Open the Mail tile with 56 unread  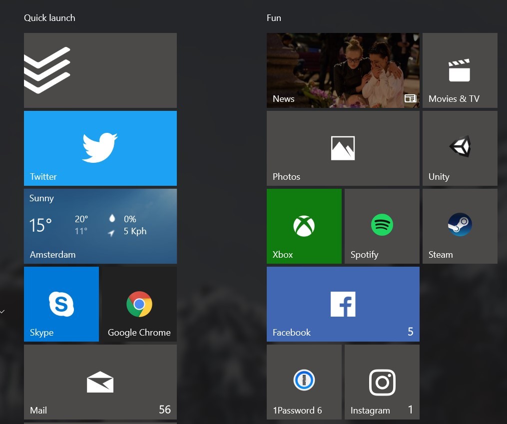[x=100, y=382]
